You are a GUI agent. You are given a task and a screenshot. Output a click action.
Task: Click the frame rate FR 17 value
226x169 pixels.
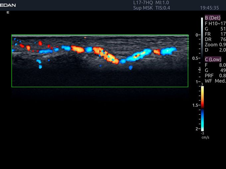223,34
